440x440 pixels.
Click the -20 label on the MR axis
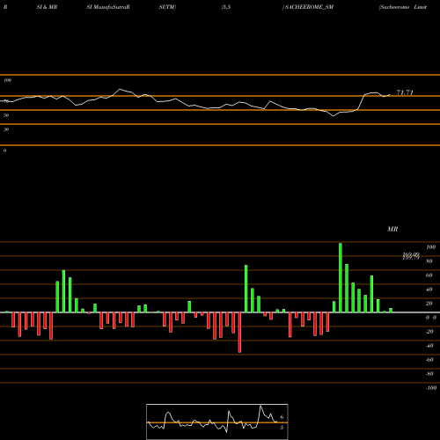pyautogui.click(x=429, y=332)
